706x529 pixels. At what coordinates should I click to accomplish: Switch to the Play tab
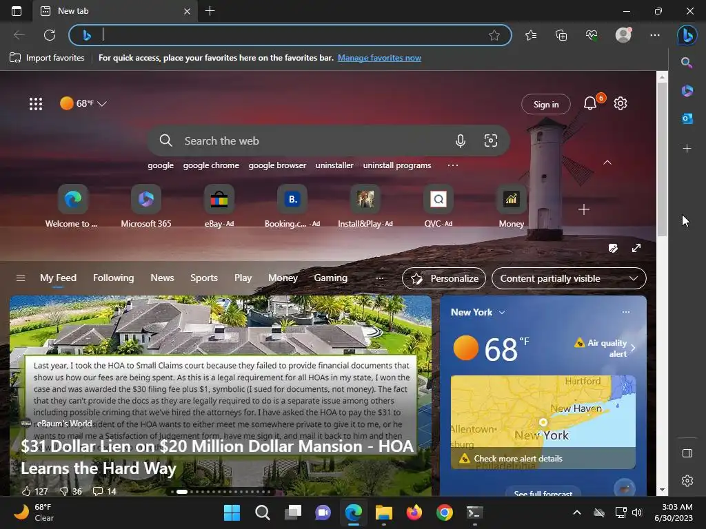[243, 278]
